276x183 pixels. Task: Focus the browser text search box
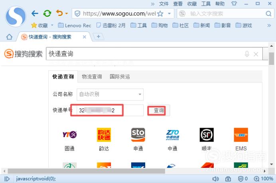tap(225, 14)
